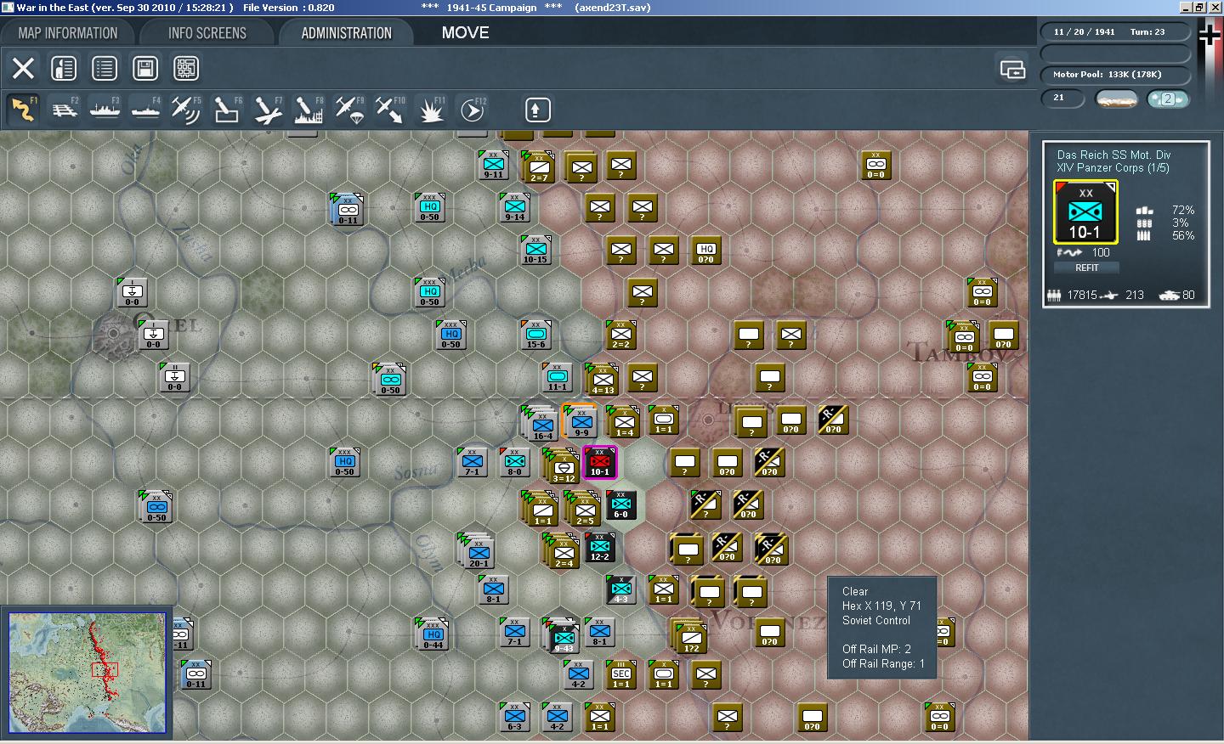Select the F11 explosion mode icon
This screenshot has width=1224, height=744.
(431, 110)
